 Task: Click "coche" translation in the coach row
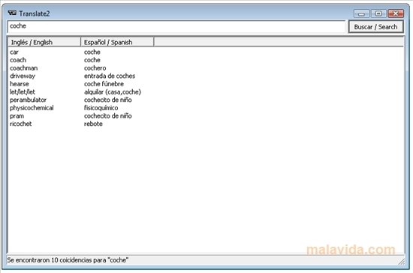point(92,60)
